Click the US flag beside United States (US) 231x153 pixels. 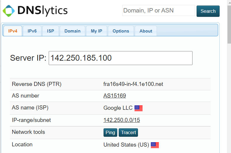tap(155, 145)
